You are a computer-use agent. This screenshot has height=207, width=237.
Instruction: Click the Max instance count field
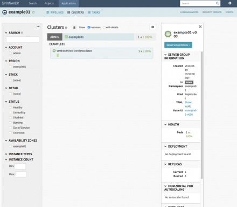pos(20,175)
